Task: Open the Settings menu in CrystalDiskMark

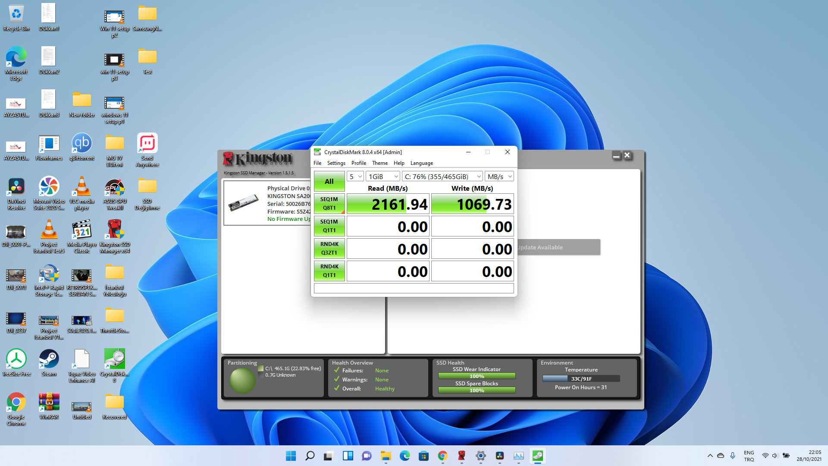Action: point(336,163)
